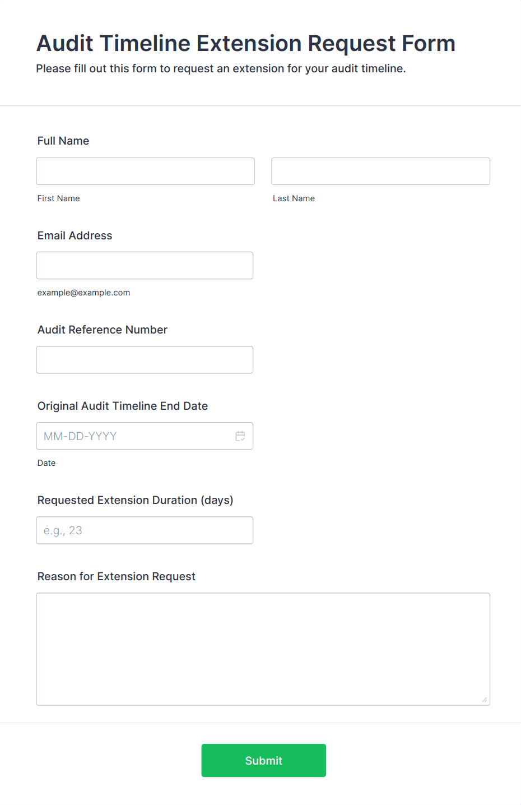Click the form subtitle description

tap(221, 68)
